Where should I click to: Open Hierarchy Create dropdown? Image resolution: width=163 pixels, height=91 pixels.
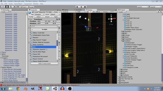point(4,12)
